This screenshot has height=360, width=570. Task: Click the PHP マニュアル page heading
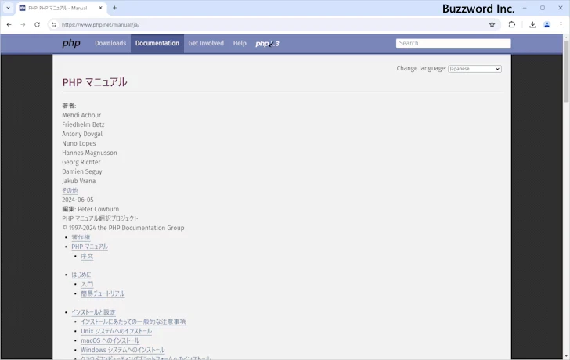point(95,82)
